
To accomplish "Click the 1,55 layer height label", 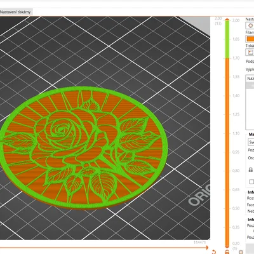I will 236,77.
